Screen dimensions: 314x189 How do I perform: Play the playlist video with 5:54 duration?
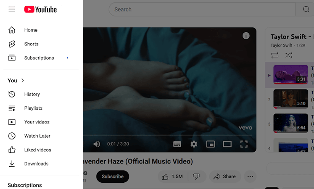click(x=290, y=123)
